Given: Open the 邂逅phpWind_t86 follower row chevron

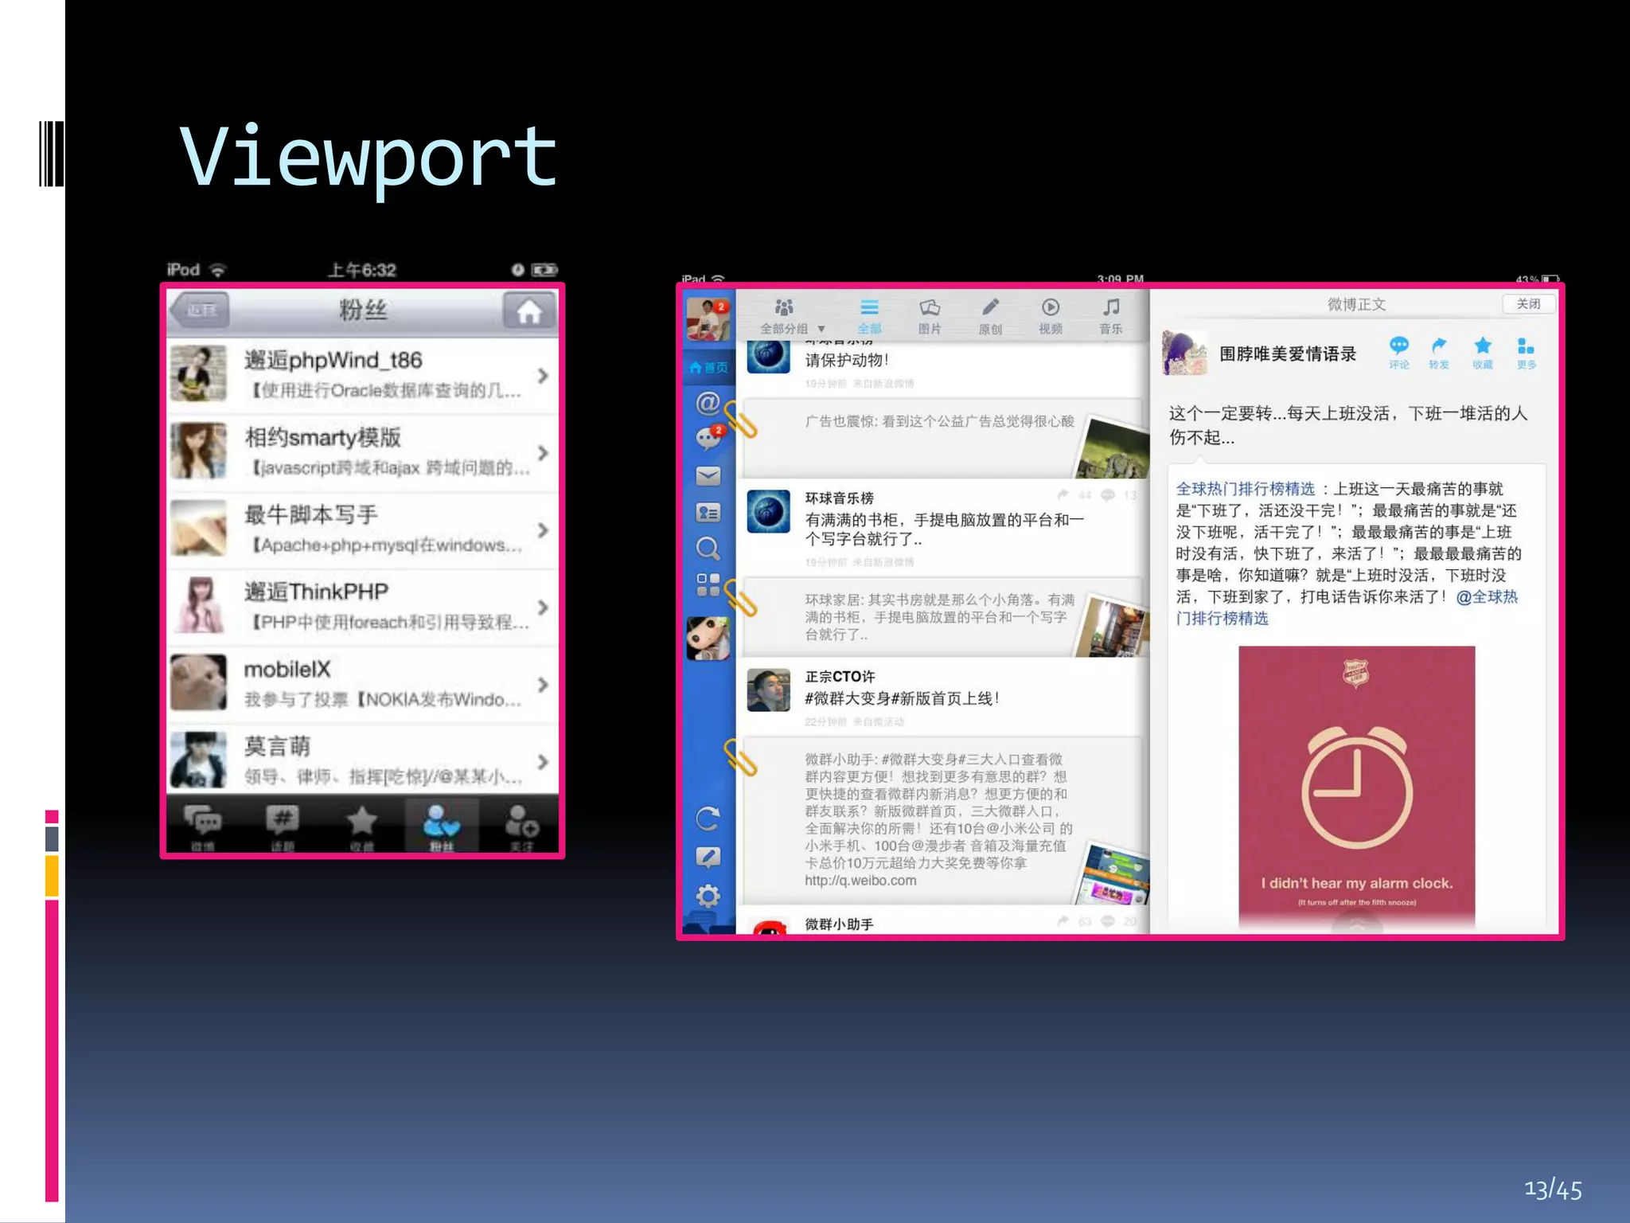Looking at the screenshot, I should pyautogui.click(x=543, y=375).
